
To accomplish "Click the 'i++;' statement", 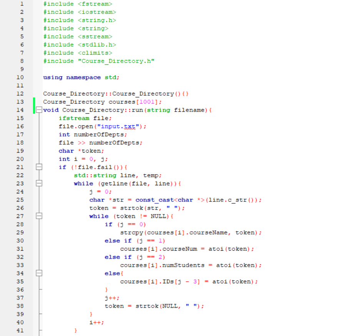I will pos(97,323).
